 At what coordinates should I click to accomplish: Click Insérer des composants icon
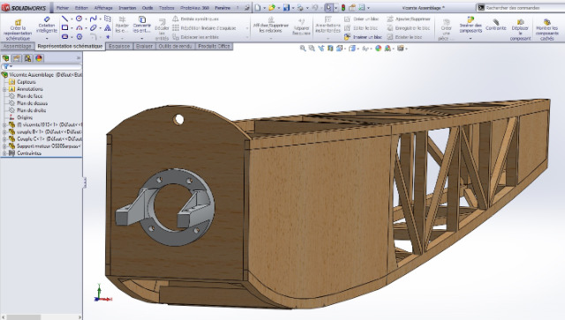point(471,26)
